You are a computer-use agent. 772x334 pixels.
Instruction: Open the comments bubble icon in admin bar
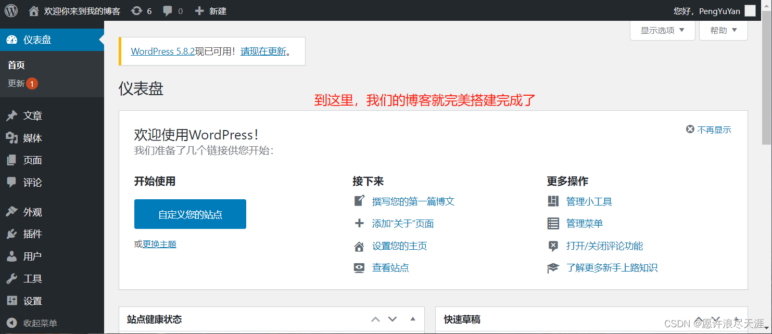coord(168,10)
